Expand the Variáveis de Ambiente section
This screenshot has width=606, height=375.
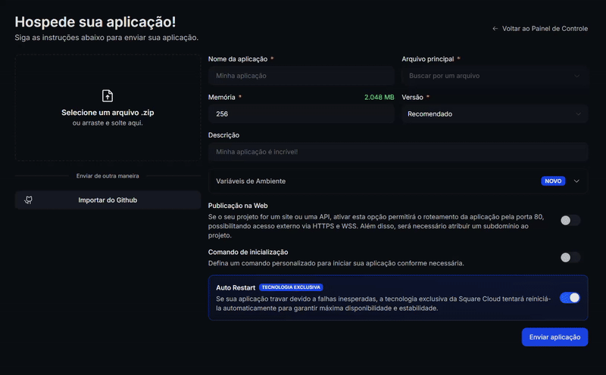(x=398, y=181)
